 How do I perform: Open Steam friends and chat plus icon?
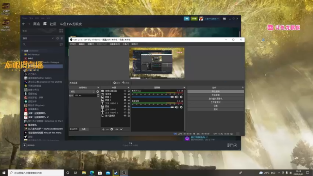pos(235,145)
